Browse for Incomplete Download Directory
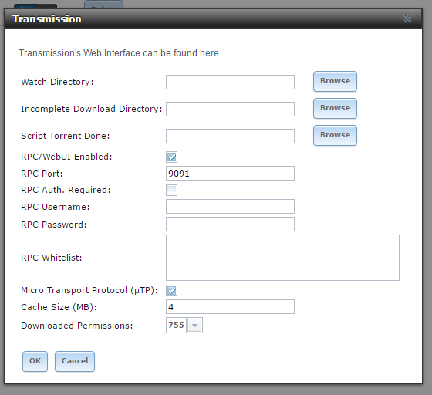The image size is (432, 395). [335, 108]
